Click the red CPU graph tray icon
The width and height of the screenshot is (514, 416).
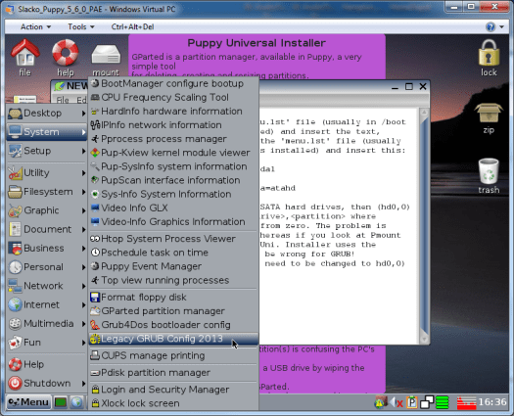(466, 403)
